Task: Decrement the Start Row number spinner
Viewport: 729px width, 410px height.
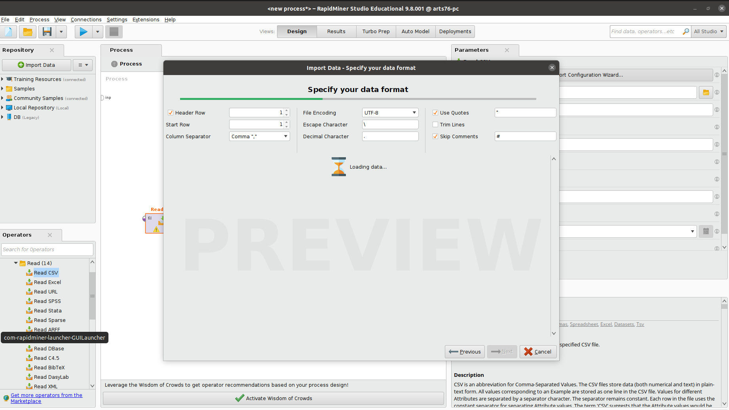Action: point(287,127)
